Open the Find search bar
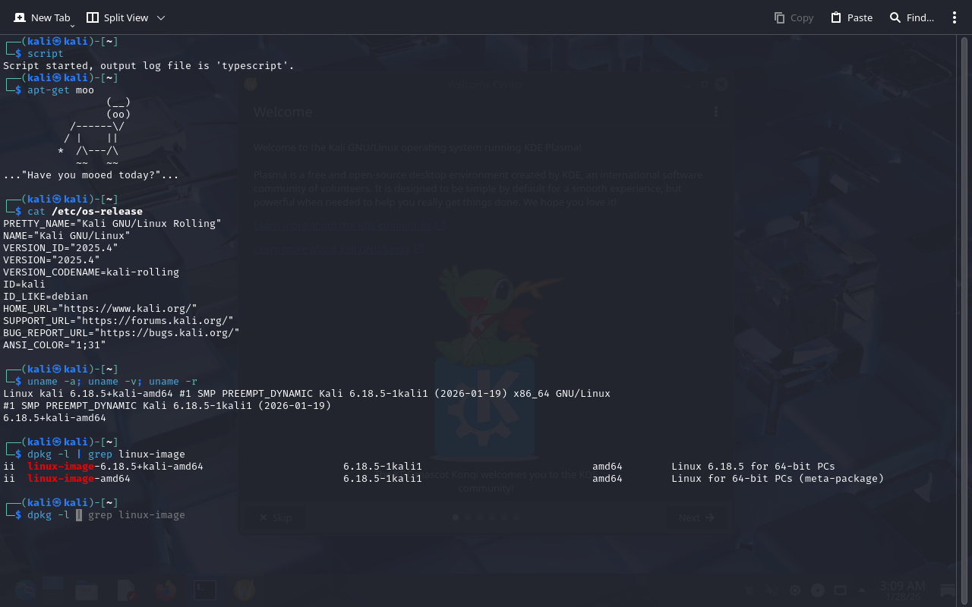This screenshot has height=607, width=972. click(x=912, y=17)
